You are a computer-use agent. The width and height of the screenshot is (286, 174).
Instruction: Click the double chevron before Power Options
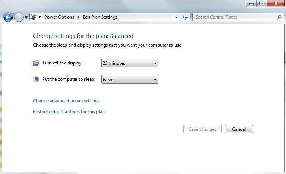40,17
